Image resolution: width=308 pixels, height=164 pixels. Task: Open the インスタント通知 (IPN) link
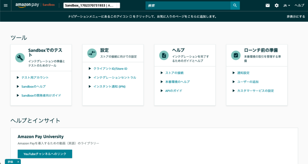click(x=109, y=87)
